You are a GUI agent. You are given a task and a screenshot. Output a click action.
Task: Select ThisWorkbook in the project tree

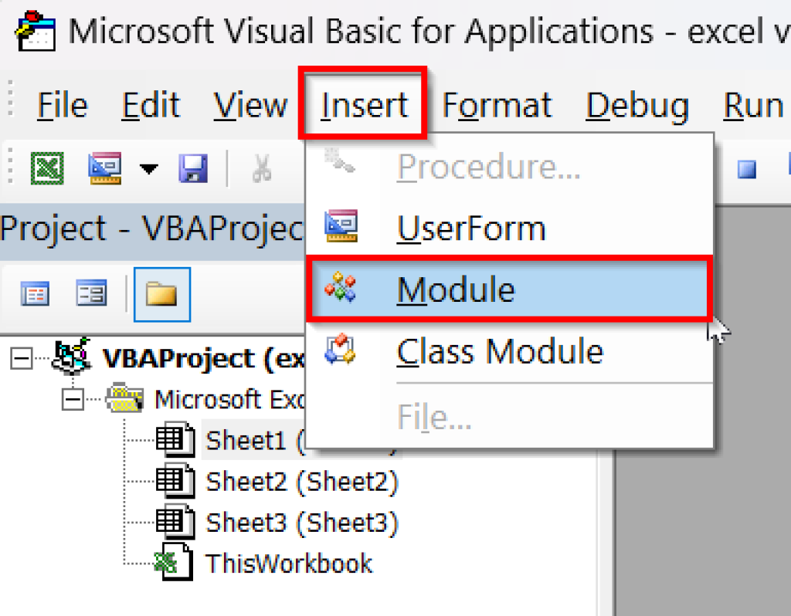tap(289, 563)
